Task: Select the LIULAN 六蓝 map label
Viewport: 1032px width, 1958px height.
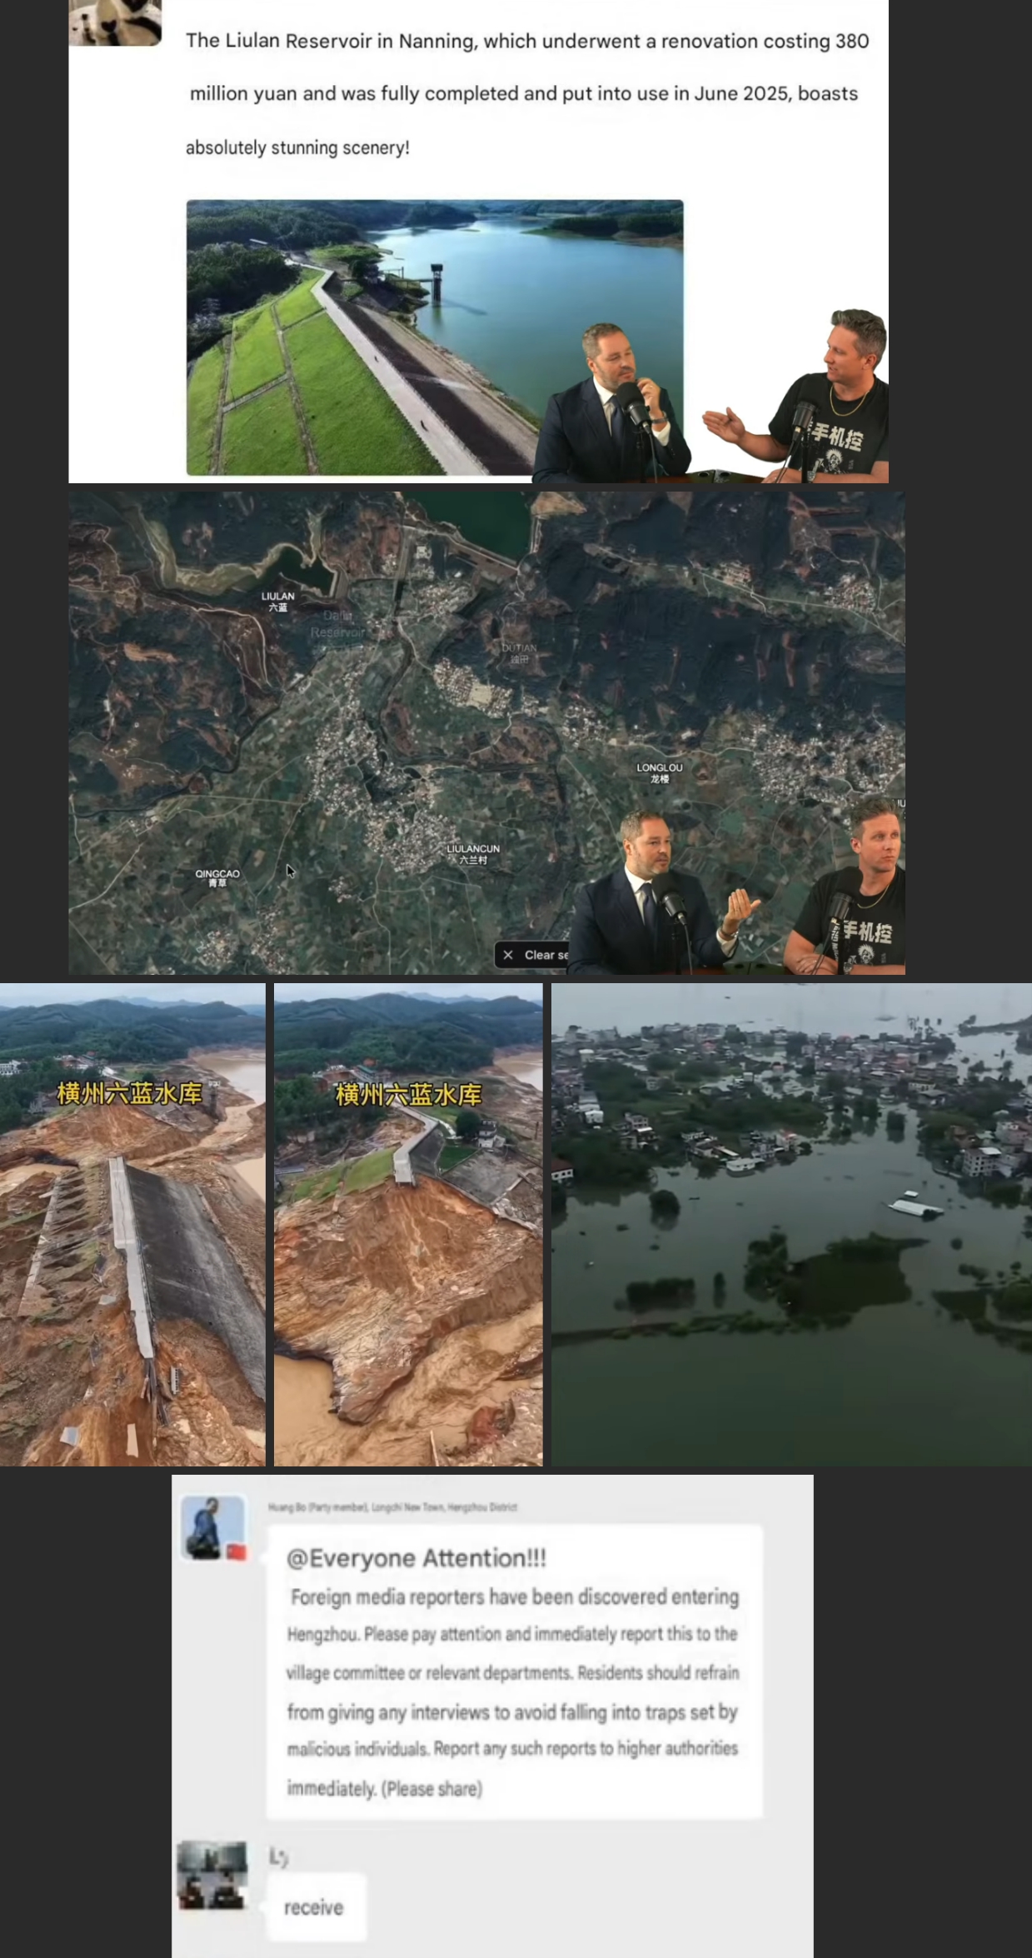Action: [277, 602]
